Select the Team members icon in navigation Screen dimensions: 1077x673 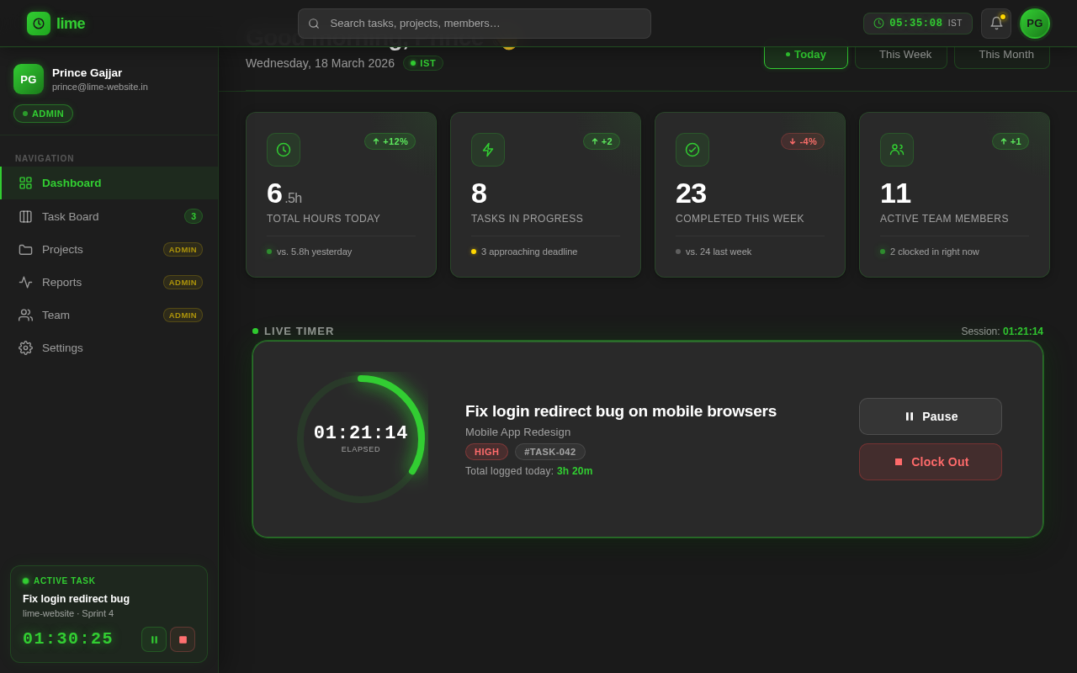click(x=25, y=315)
